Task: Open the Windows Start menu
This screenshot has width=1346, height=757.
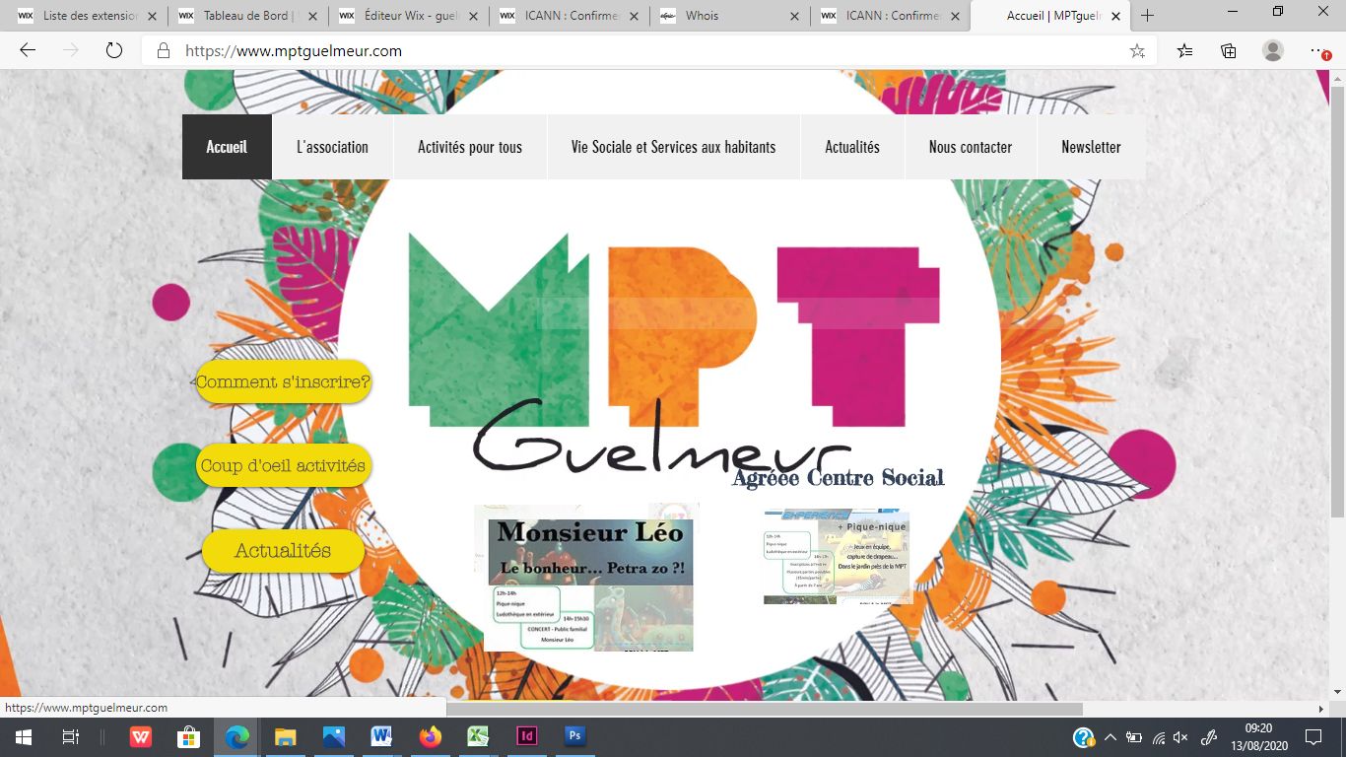Action: point(23,737)
